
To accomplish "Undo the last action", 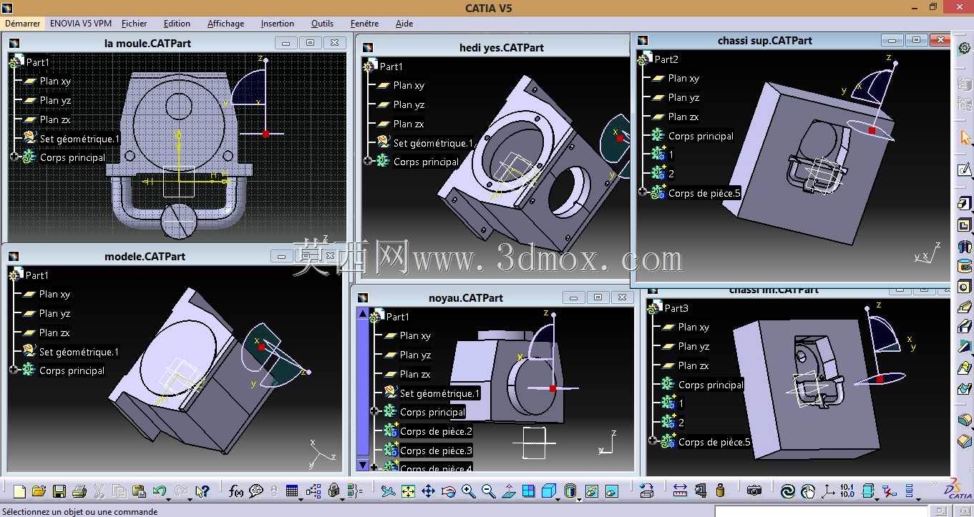I will 160,491.
